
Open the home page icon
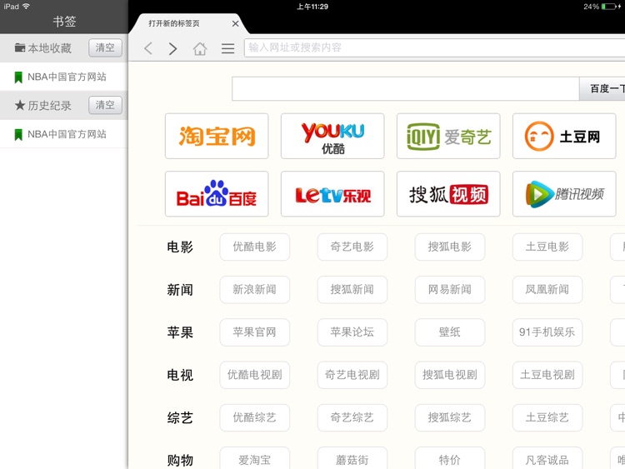click(200, 48)
